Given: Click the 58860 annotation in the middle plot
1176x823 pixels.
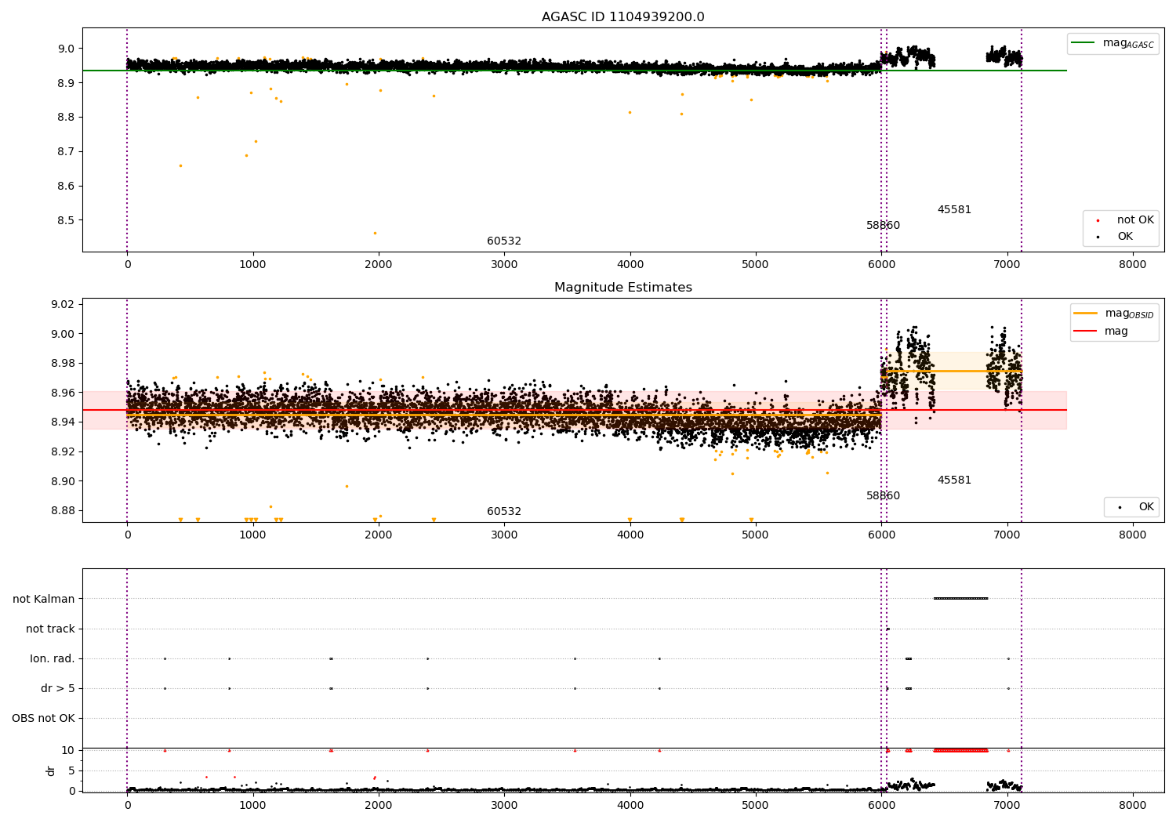Looking at the screenshot, I should (x=883, y=496).
